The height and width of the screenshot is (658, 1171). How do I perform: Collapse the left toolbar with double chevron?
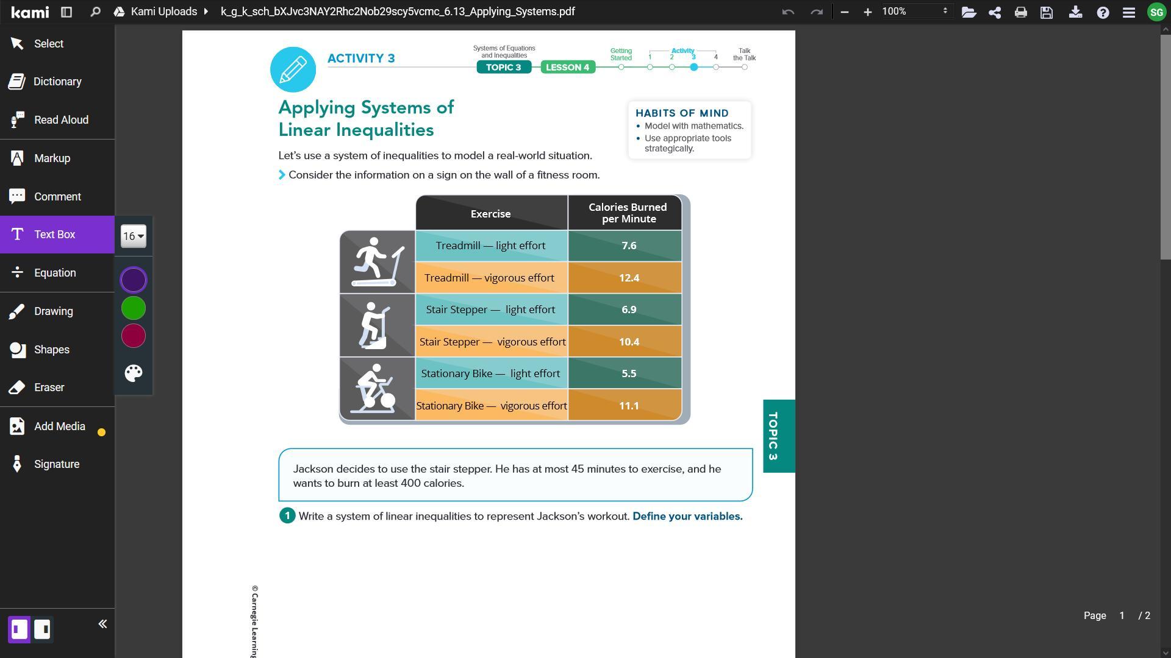[x=102, y=623]
